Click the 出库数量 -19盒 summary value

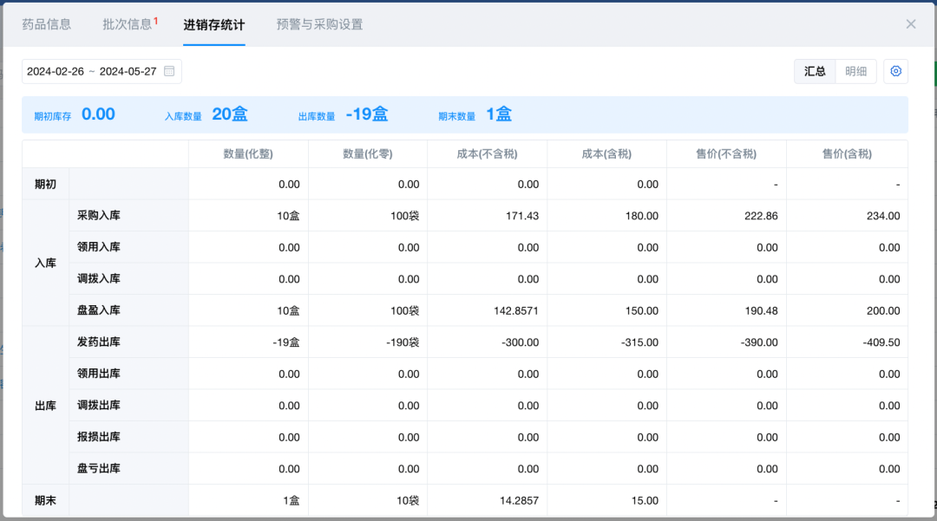366,114
